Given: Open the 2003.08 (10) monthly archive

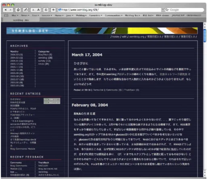Looking at the screenshot, I should pyautogui.click(x=17, y=76).
